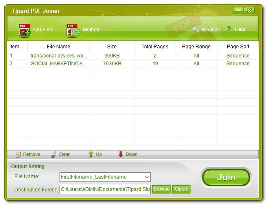Open the Method settings gear icon
Screen dimensions: 267x205
[x=73, y=30]
